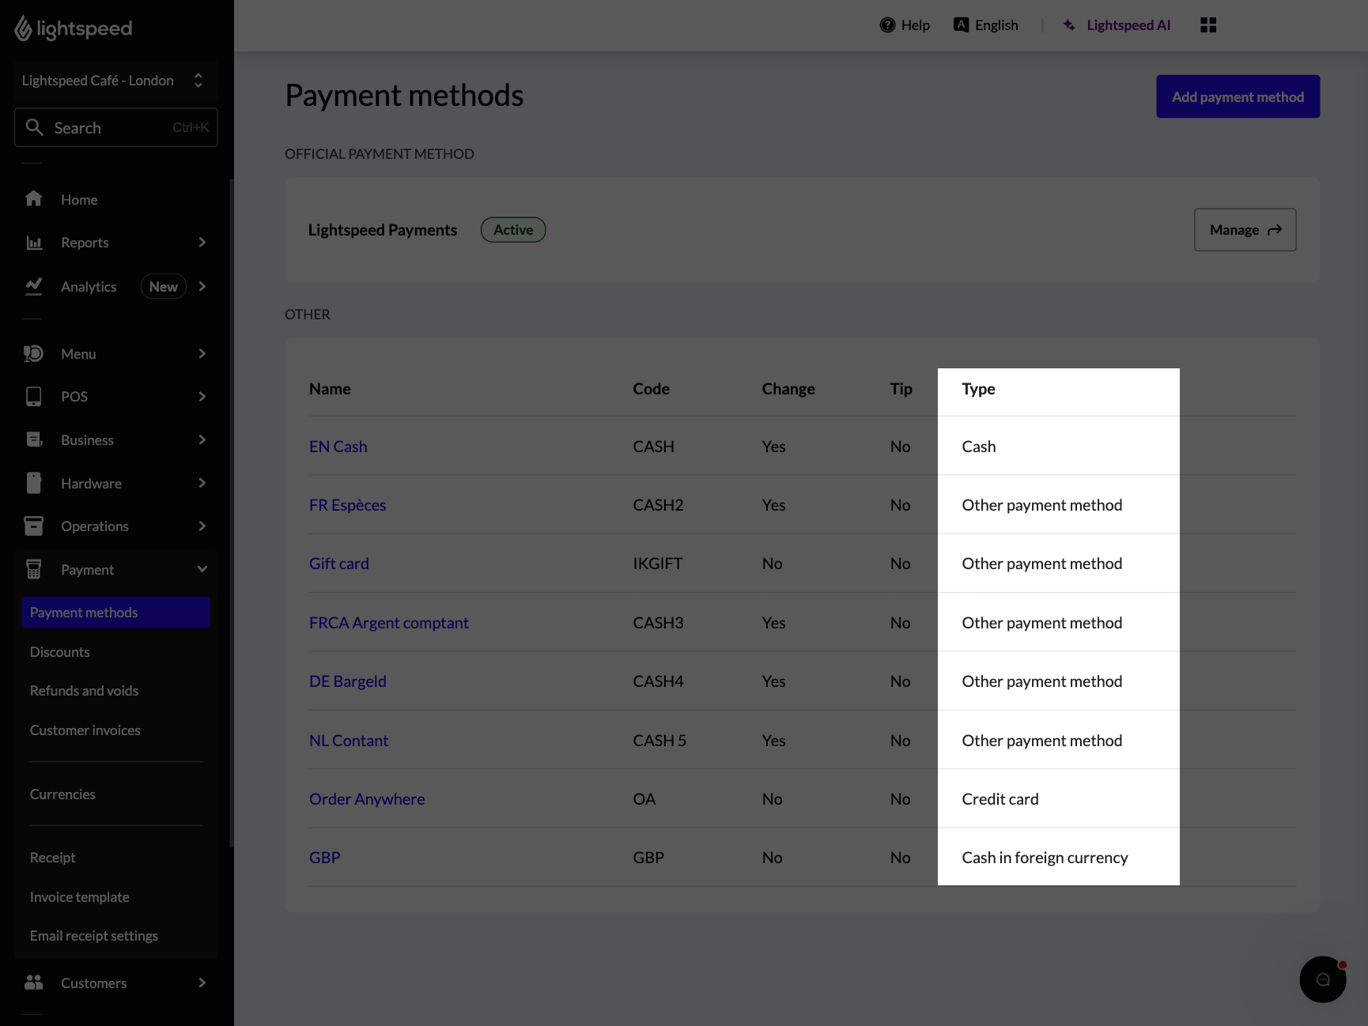
Task: Click the New badge beside Analytics
Action: click(x=163, y=286)
